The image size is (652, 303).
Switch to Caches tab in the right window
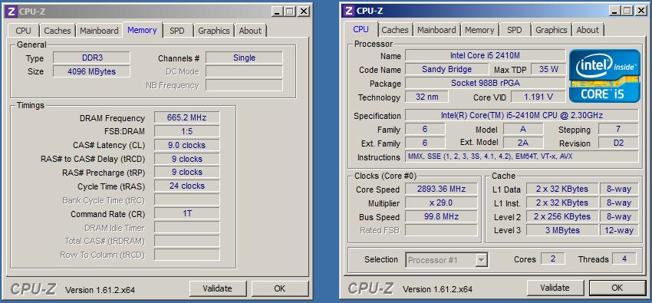(x=395, y=30)
